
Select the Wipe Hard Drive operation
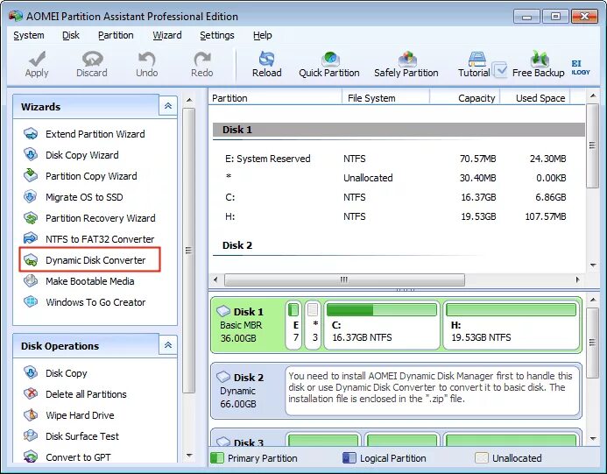pos(80,415)
